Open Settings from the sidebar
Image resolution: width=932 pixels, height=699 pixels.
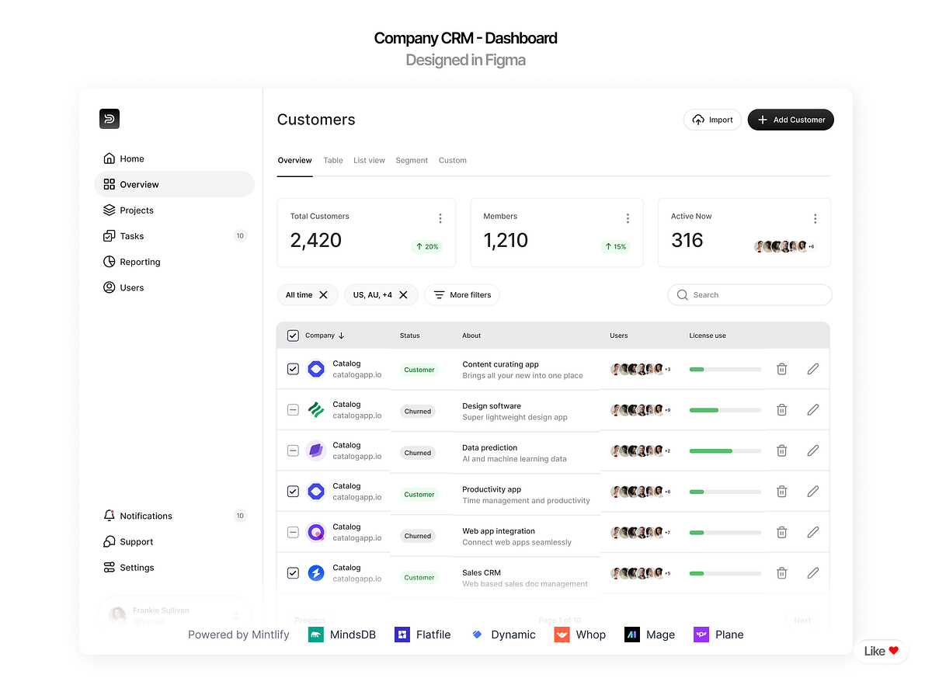click(109, 567)
